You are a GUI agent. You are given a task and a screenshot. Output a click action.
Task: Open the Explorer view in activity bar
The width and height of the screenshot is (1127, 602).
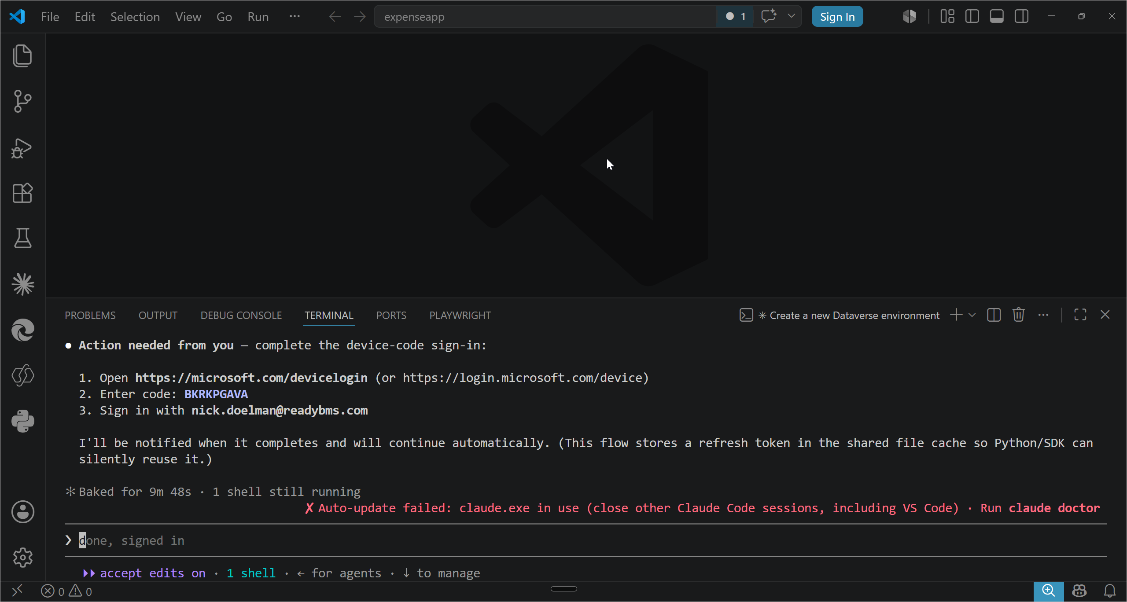[22, 56]
